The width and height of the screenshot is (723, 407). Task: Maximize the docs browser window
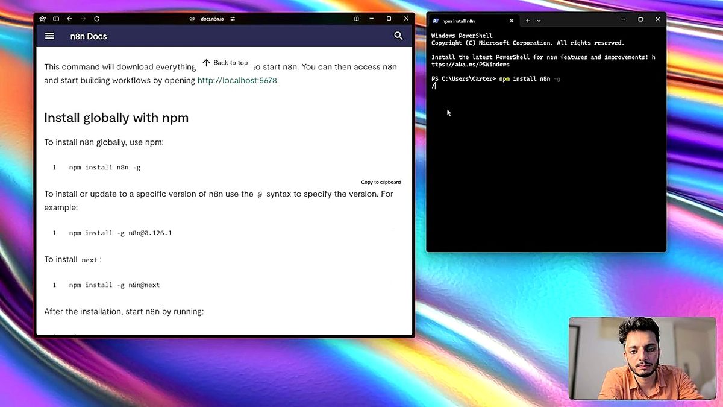click(389, 19)
